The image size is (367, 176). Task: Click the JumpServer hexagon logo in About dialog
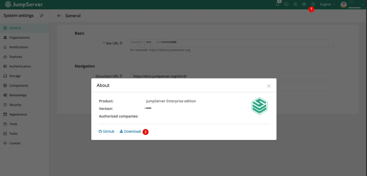pyautogui.click(x=259, y=106)
